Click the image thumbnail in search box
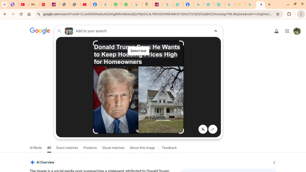Image resolution: width=306 pixels, height=172 pixels. 69,31
